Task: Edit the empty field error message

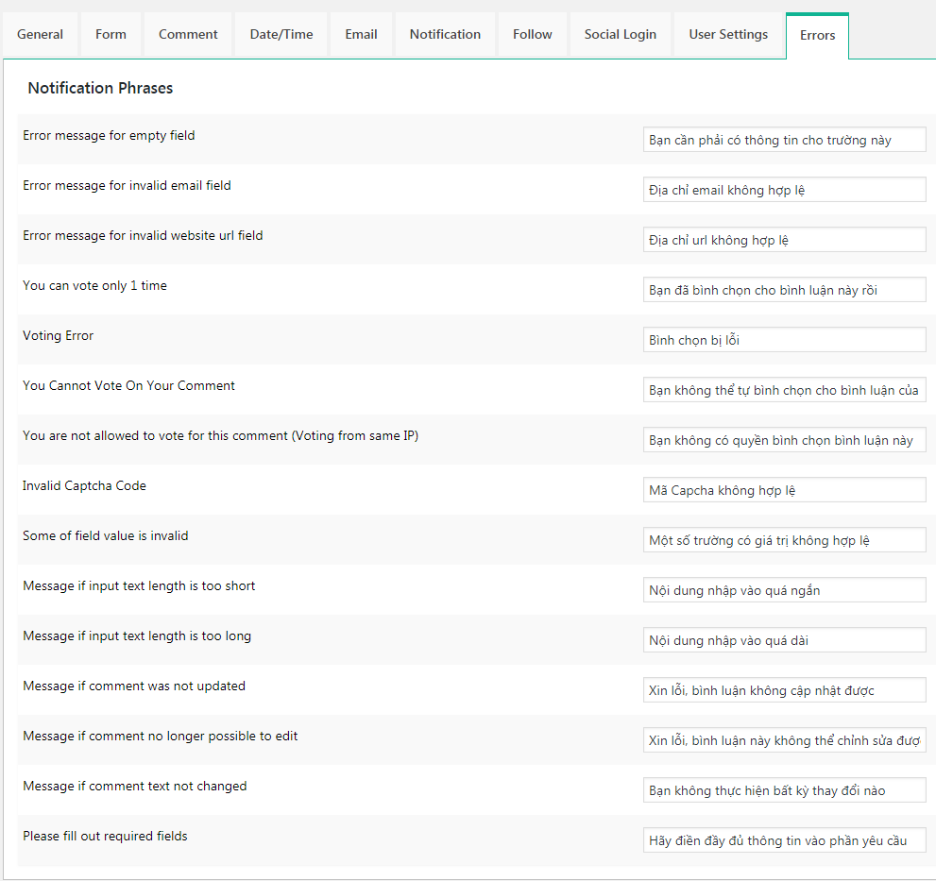Action: tap(784, 139)
